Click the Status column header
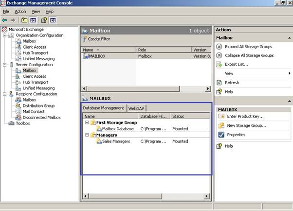The width and height of the screenshot is (293, 211). (x=190, y=116)
